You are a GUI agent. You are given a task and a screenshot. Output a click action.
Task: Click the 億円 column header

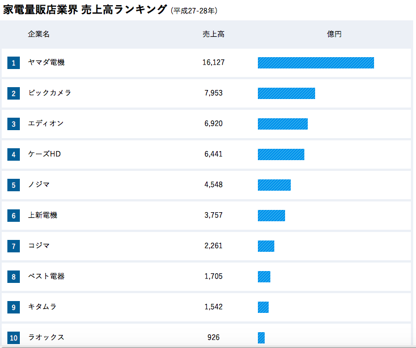point(334,34)
